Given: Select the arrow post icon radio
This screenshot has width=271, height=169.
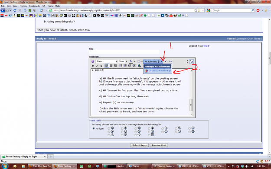Looking at the screenshot, I should click(136, 135).
